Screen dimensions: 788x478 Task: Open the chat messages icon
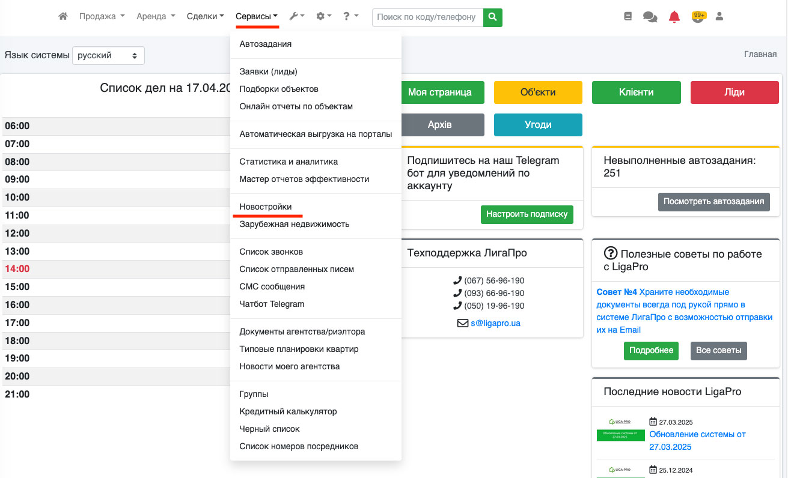point(650,17)
